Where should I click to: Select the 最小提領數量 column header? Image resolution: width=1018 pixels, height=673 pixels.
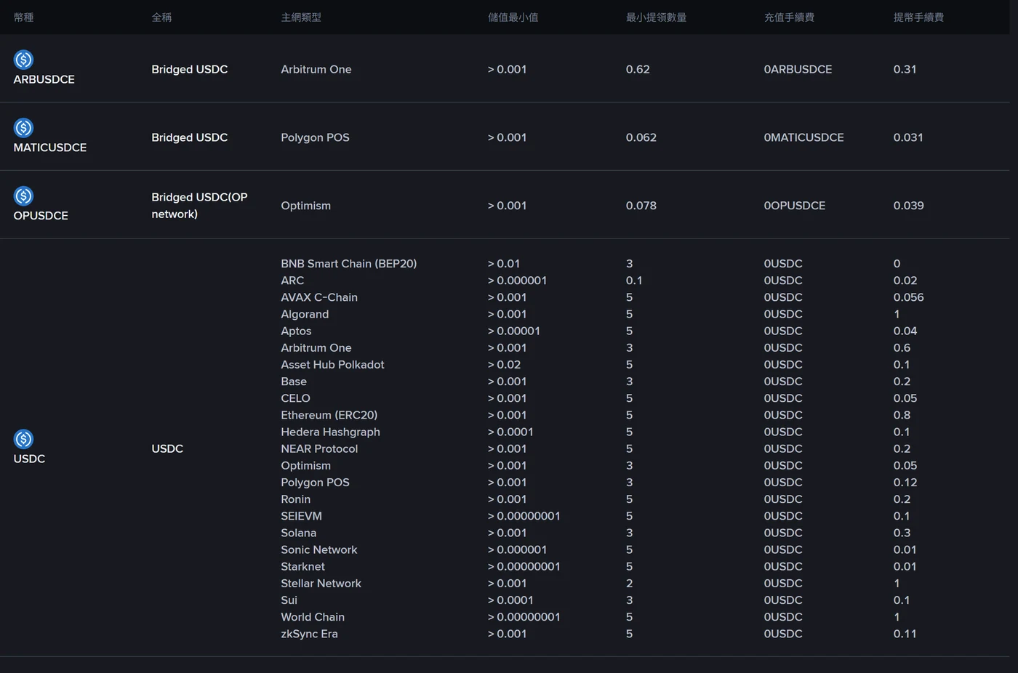(656, 17)
